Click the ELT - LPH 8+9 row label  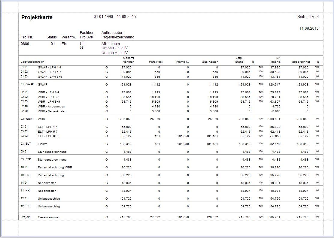(x=48, y=136)
